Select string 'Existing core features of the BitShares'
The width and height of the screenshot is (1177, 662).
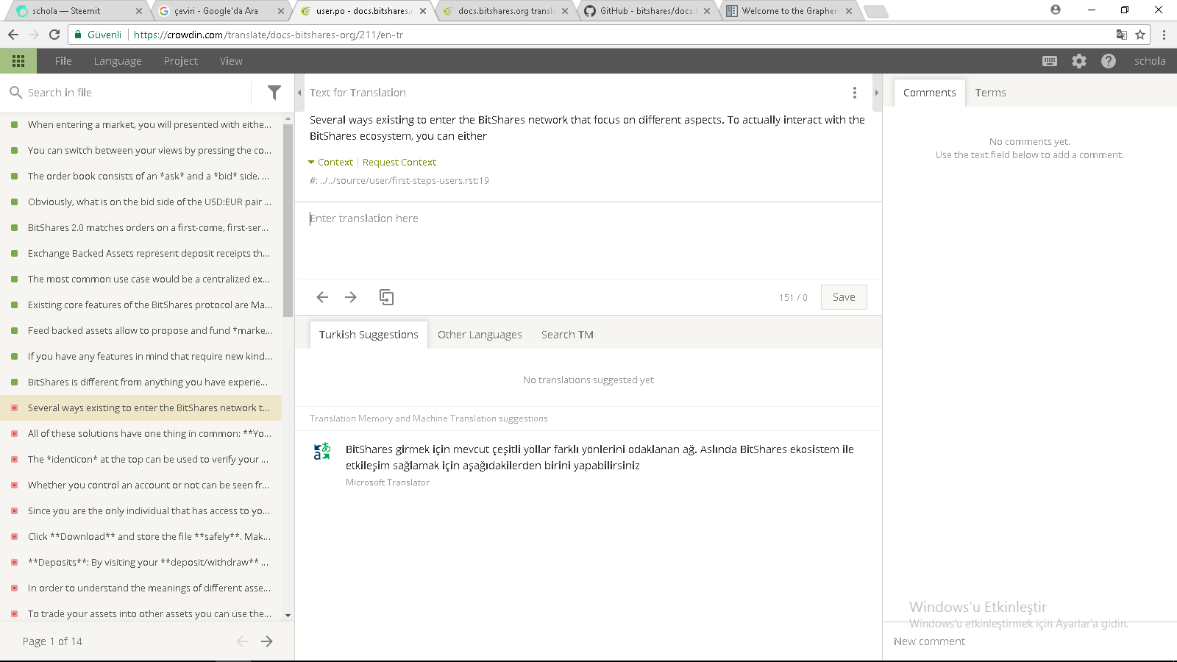pos(141,305)
